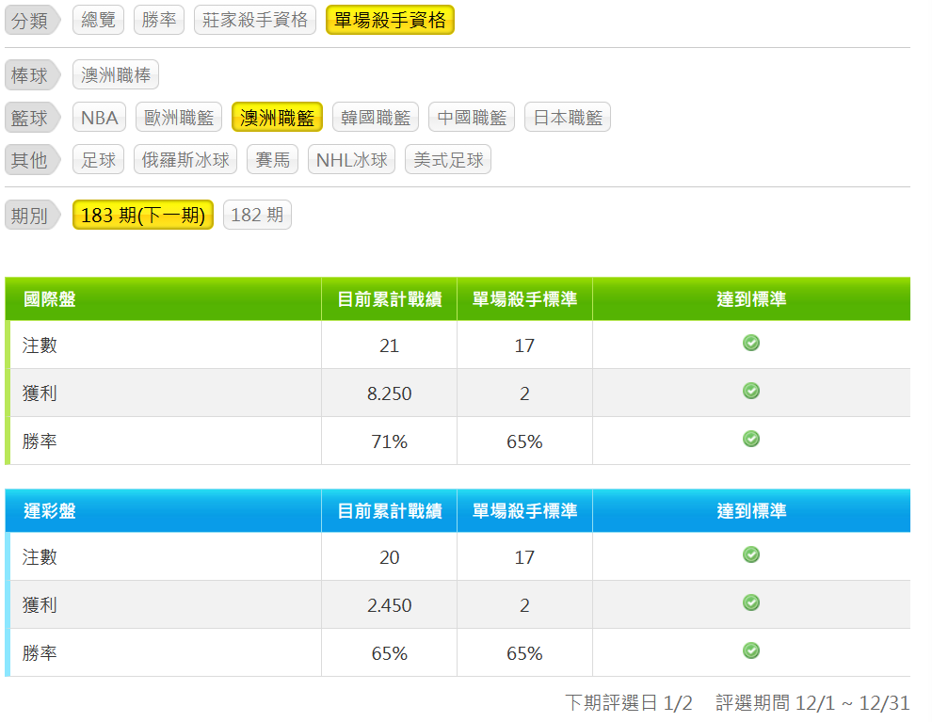932x722 pixels.
Task: Click green check icon for 國際盤 注數 row
Action: click(x=750, y=344)
